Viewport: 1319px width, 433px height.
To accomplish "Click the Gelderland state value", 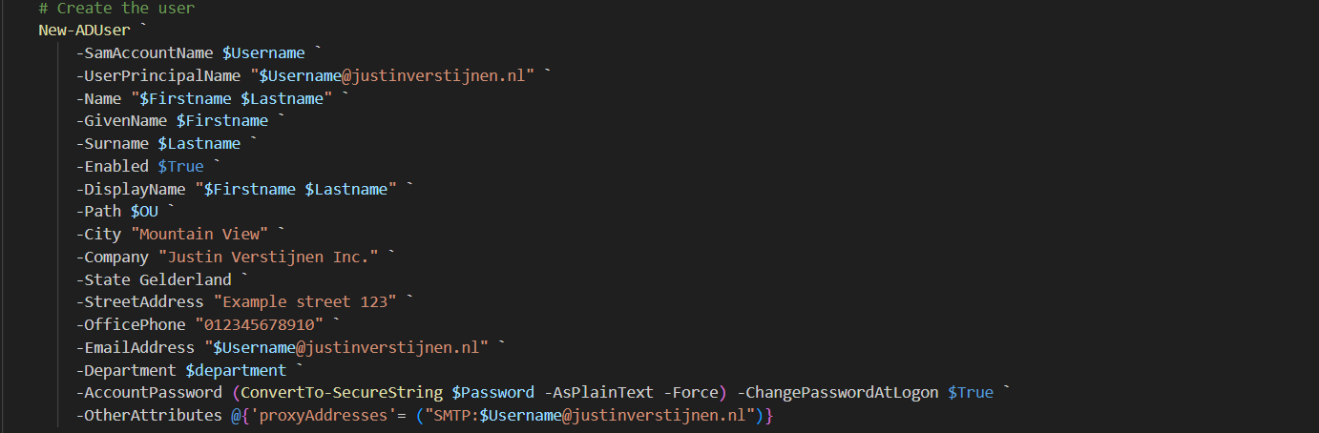I will click(x=186, y=279).
